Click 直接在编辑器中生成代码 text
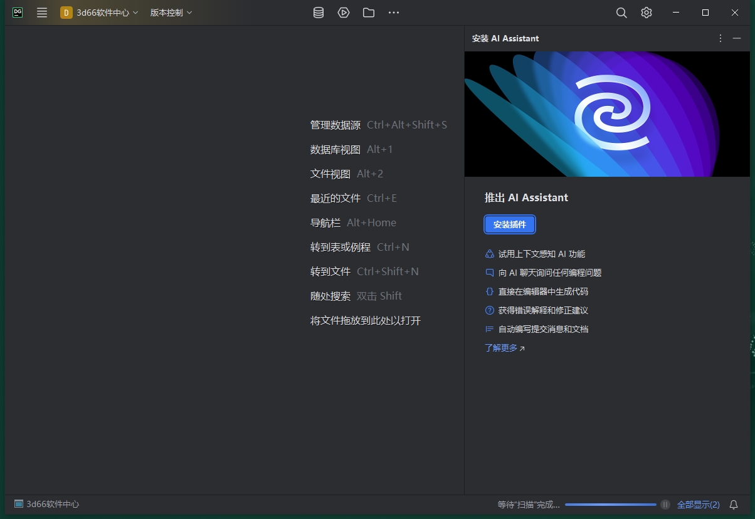 [x=543, y=291]
